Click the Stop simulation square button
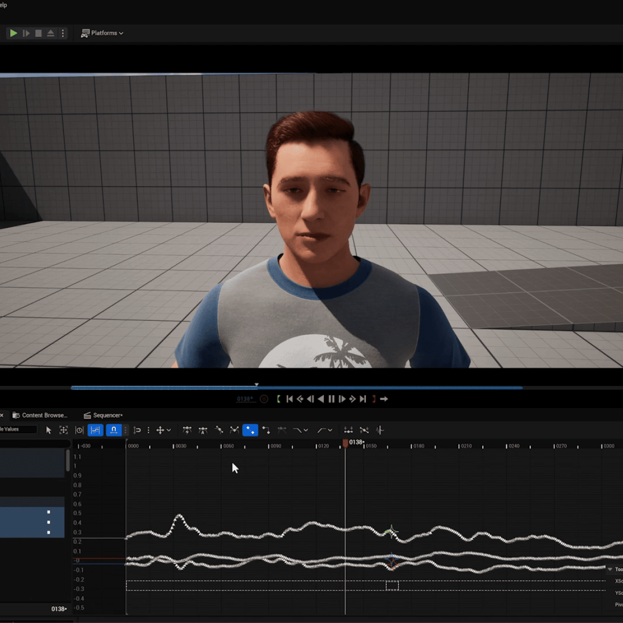Screen dimensions: 623x623 [x=38, y=33]
